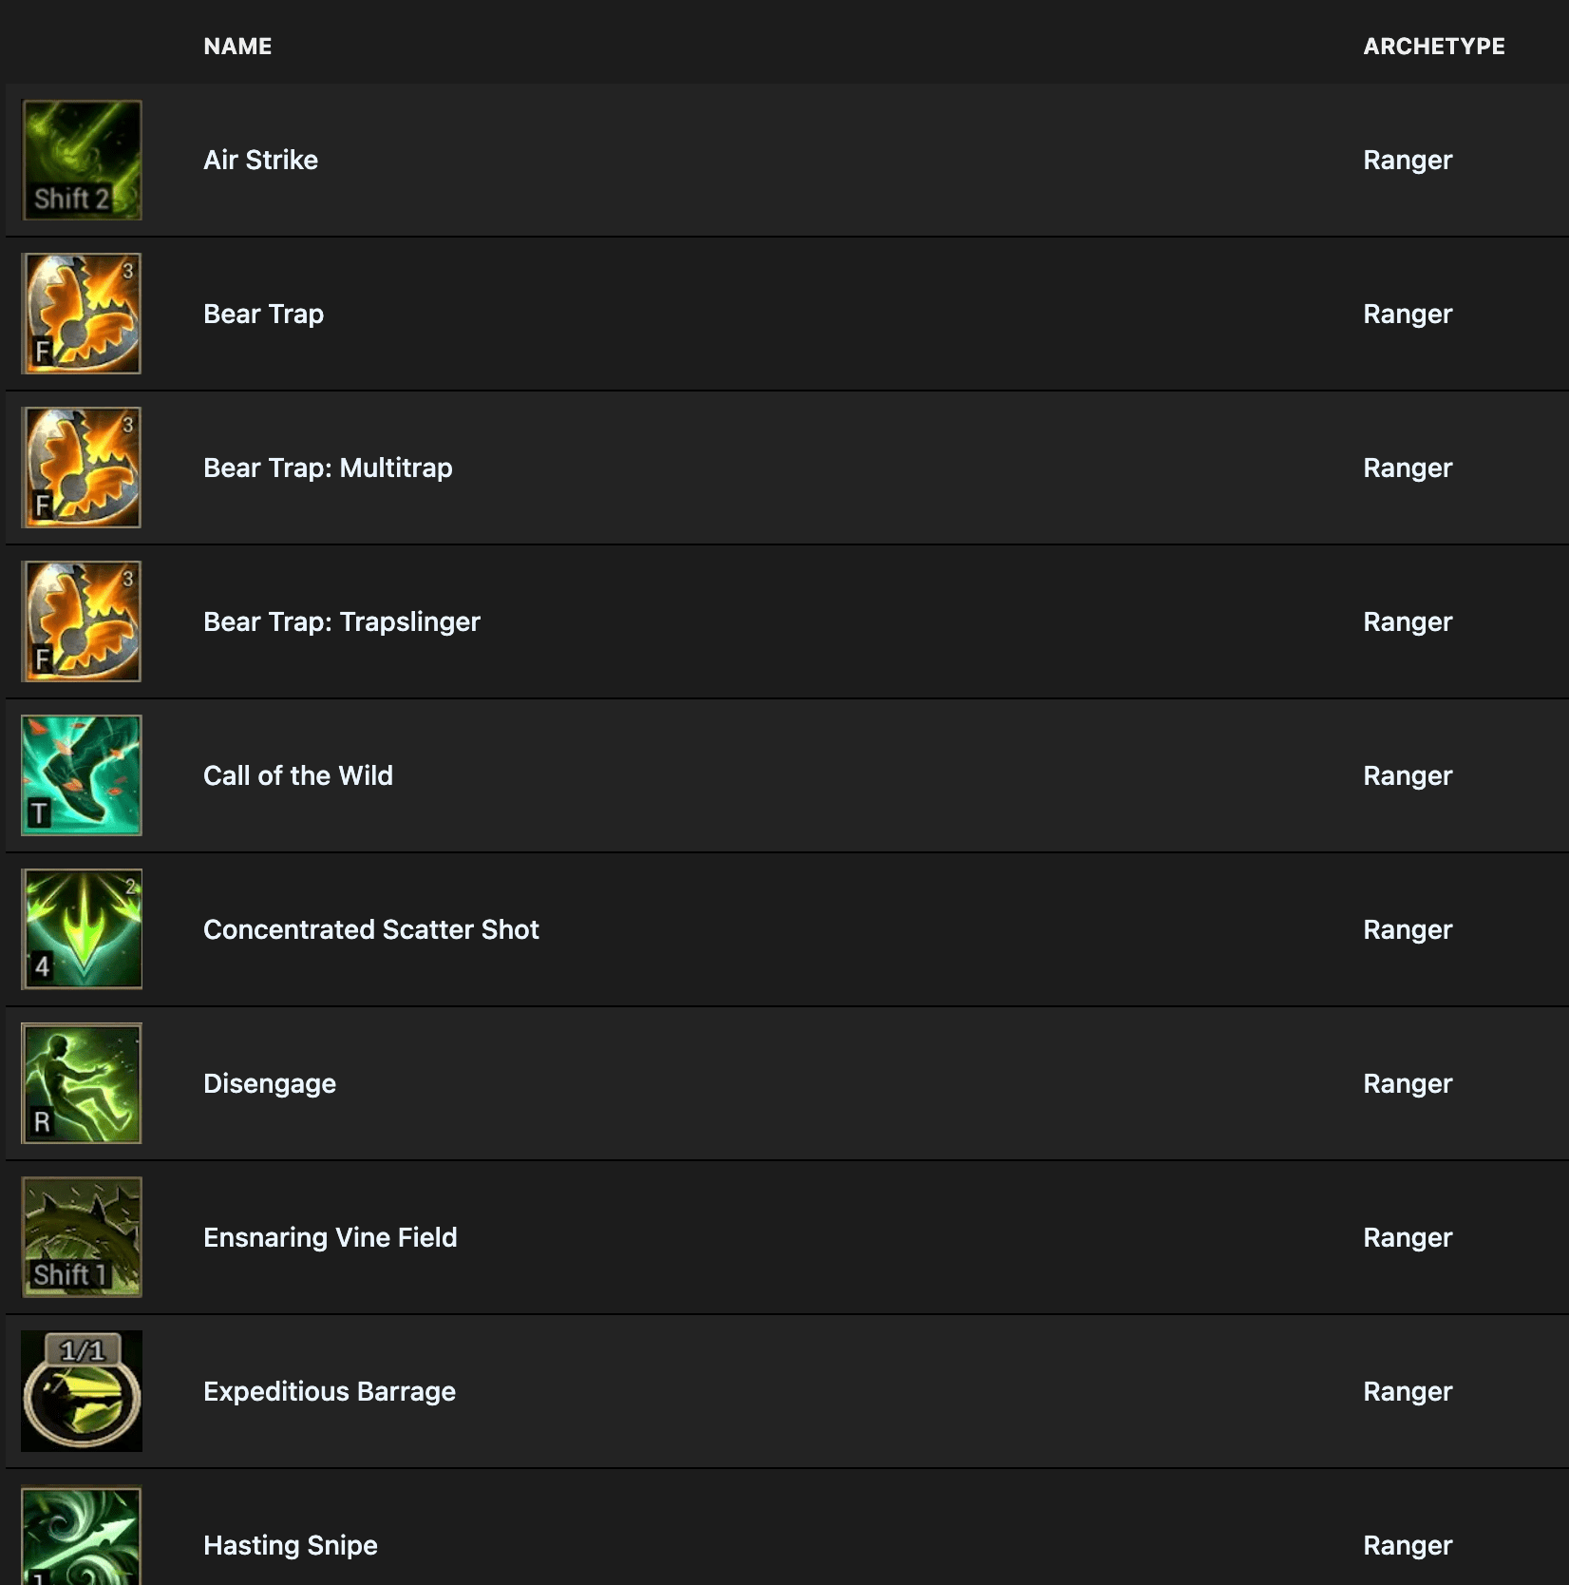Click Ranger next to Disengage
The image size is (1569, 1585).
pyautogui.click(x=1407, y=1083)
